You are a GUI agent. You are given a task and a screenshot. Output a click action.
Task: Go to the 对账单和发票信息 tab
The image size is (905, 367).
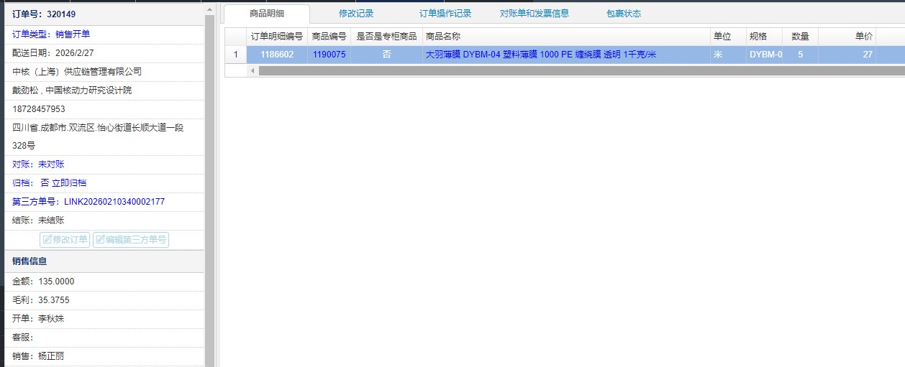click(534, 14)
